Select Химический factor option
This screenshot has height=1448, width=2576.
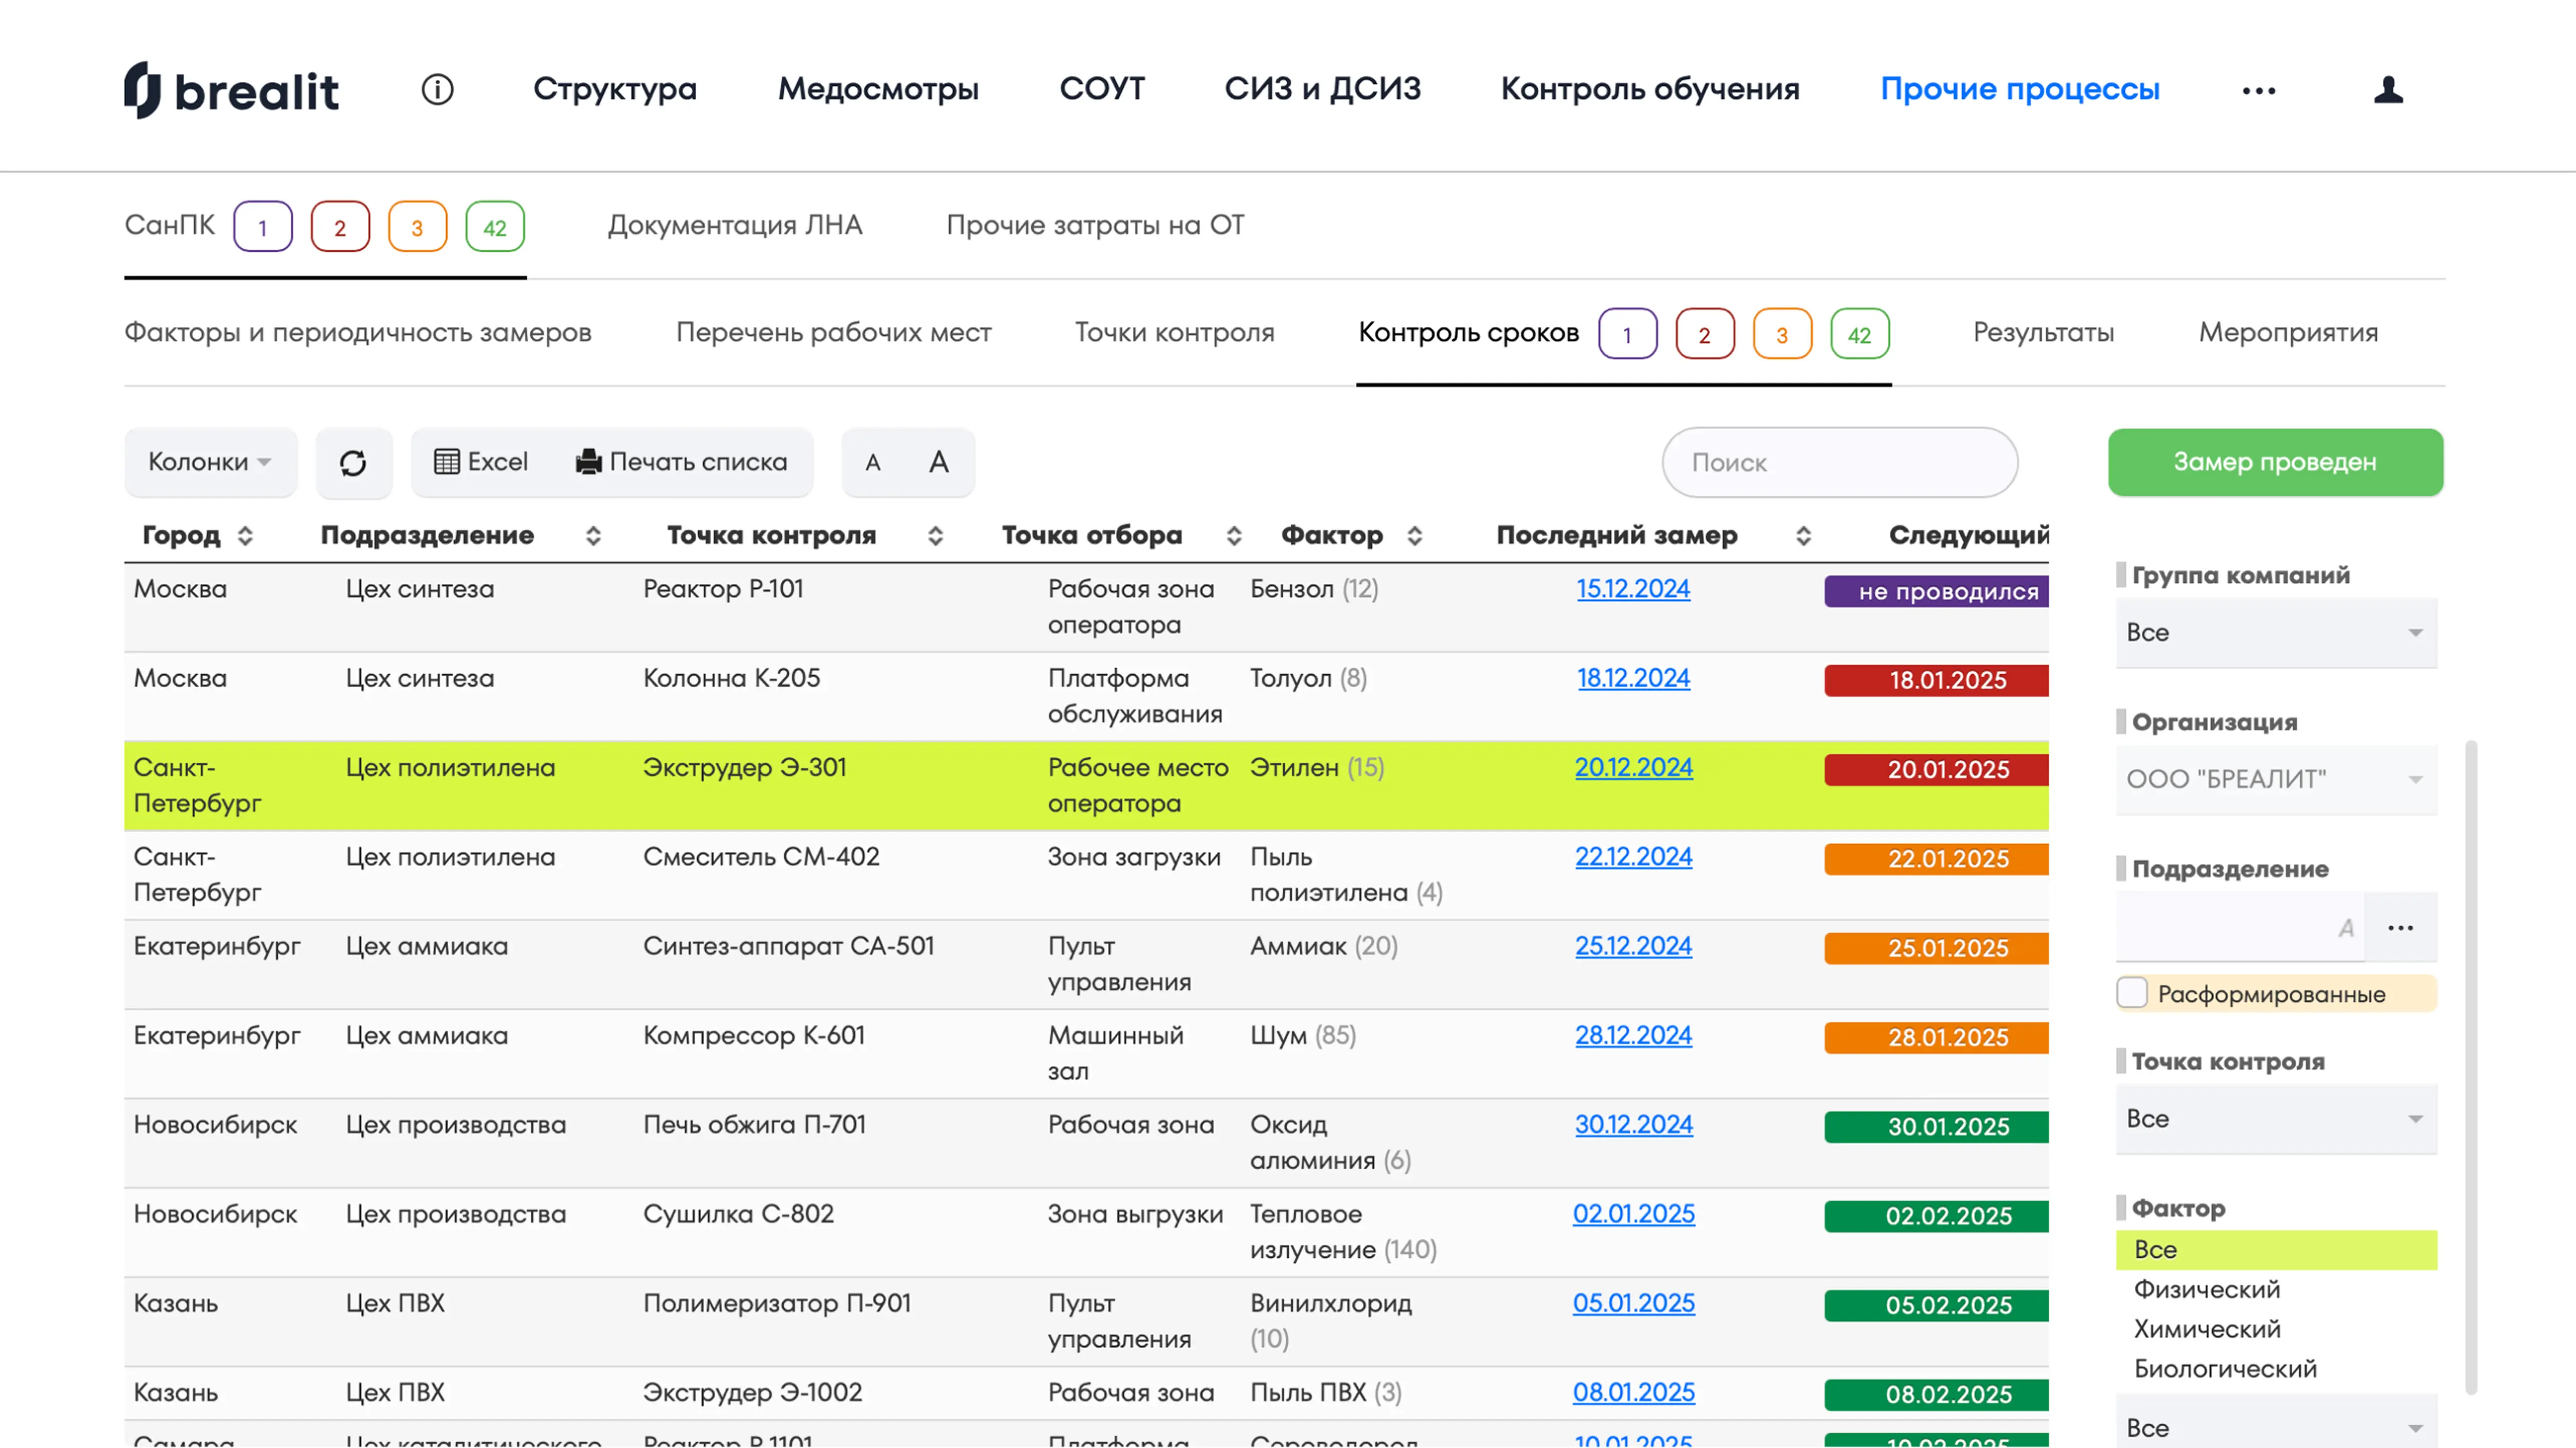pyautogui.click(x=2207, y=1329)
